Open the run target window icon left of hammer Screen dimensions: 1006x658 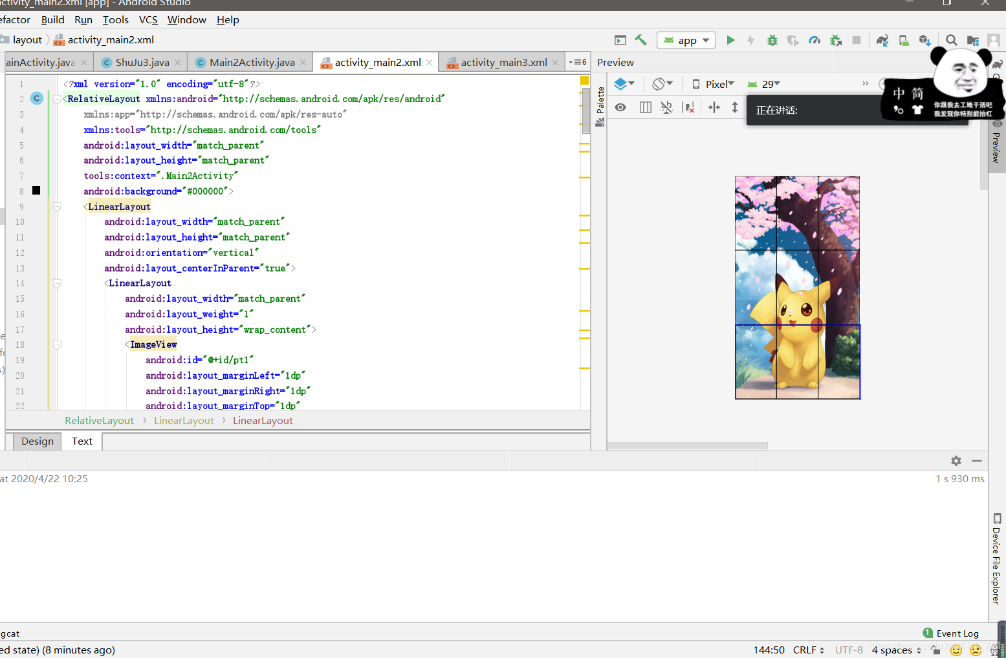point(620,40)
